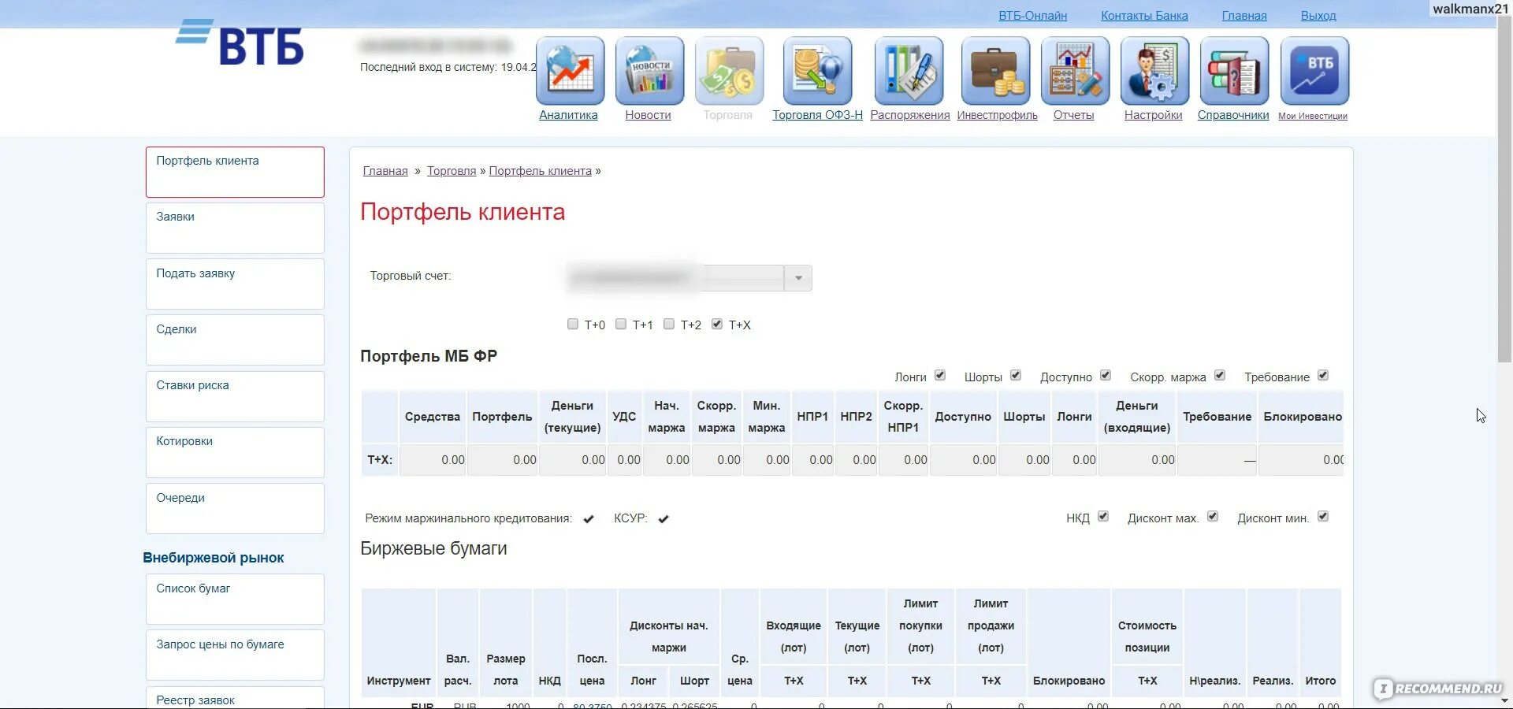Open the Справочники books icon

coord(1234,71)
